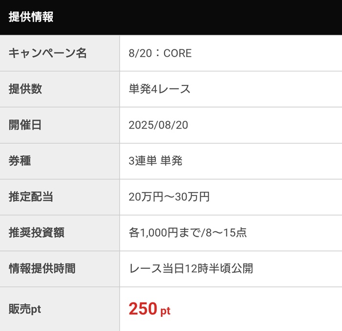Click the 3連単 text in ticket type

tap(142, 161)
